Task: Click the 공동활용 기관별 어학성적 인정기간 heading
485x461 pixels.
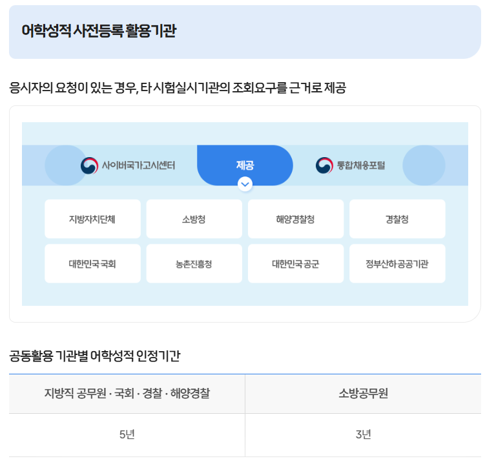Action: point(95,356)
